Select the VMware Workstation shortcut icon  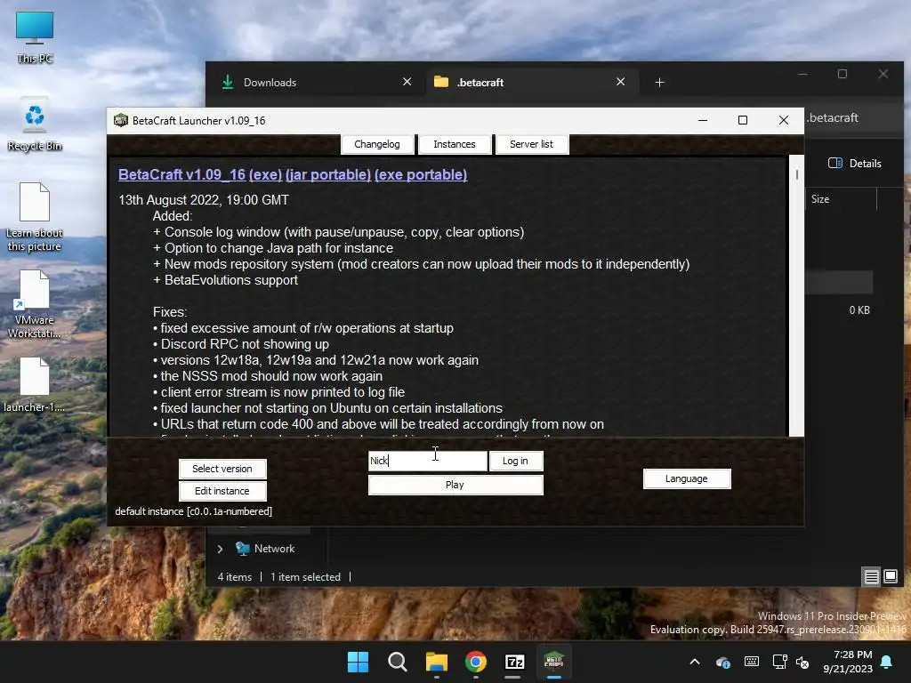[x=35, y=304]
